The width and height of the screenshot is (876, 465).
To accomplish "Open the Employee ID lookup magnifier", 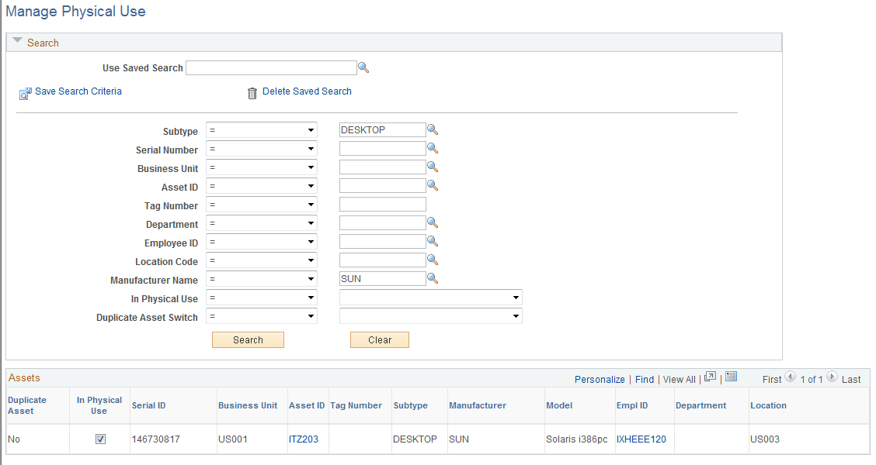I will point(433,241).
